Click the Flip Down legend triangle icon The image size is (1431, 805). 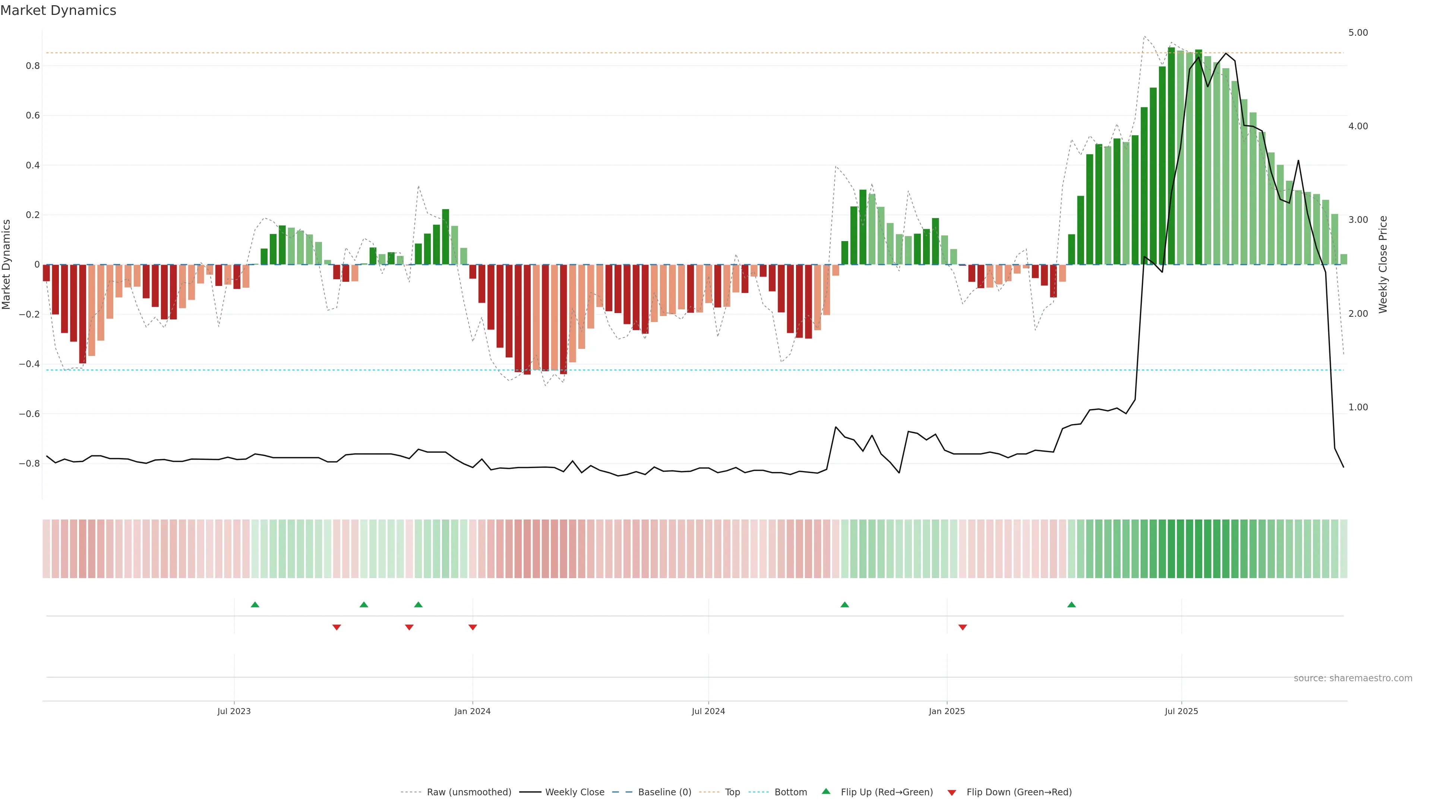tap(952, 793)
